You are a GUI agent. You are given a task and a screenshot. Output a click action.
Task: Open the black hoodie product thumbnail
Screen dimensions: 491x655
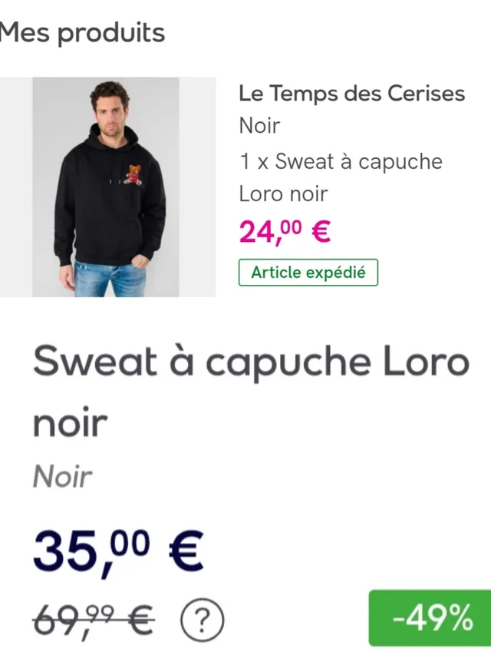coord(107,187)
